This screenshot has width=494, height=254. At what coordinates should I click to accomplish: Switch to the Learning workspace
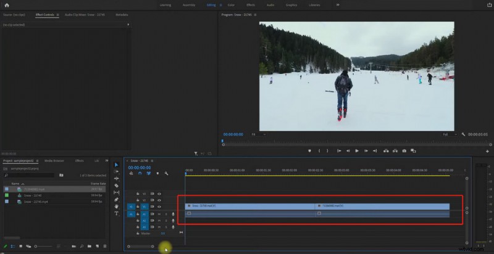coord(165,5)
